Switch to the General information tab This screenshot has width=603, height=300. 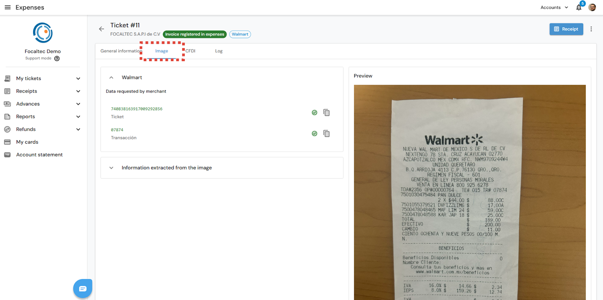click(x=121, y=51)
